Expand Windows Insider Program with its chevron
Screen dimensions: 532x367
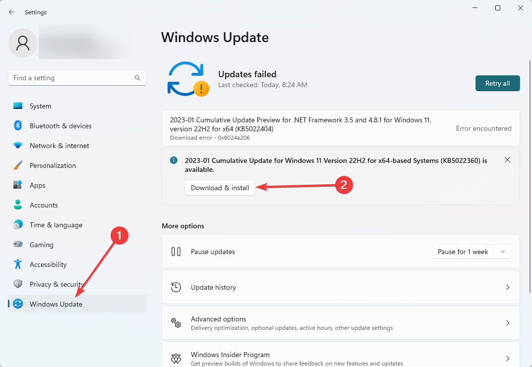point(508,359)
